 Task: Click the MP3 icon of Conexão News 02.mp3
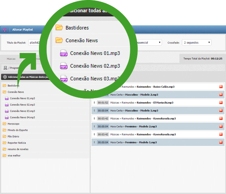pyautogui.click(x=7, y=105)
